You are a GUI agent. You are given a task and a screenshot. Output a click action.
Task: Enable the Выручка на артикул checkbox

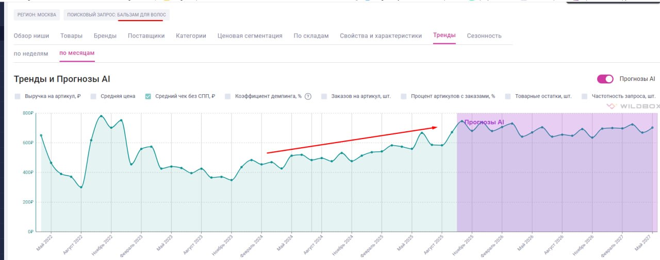coord(18,96)
